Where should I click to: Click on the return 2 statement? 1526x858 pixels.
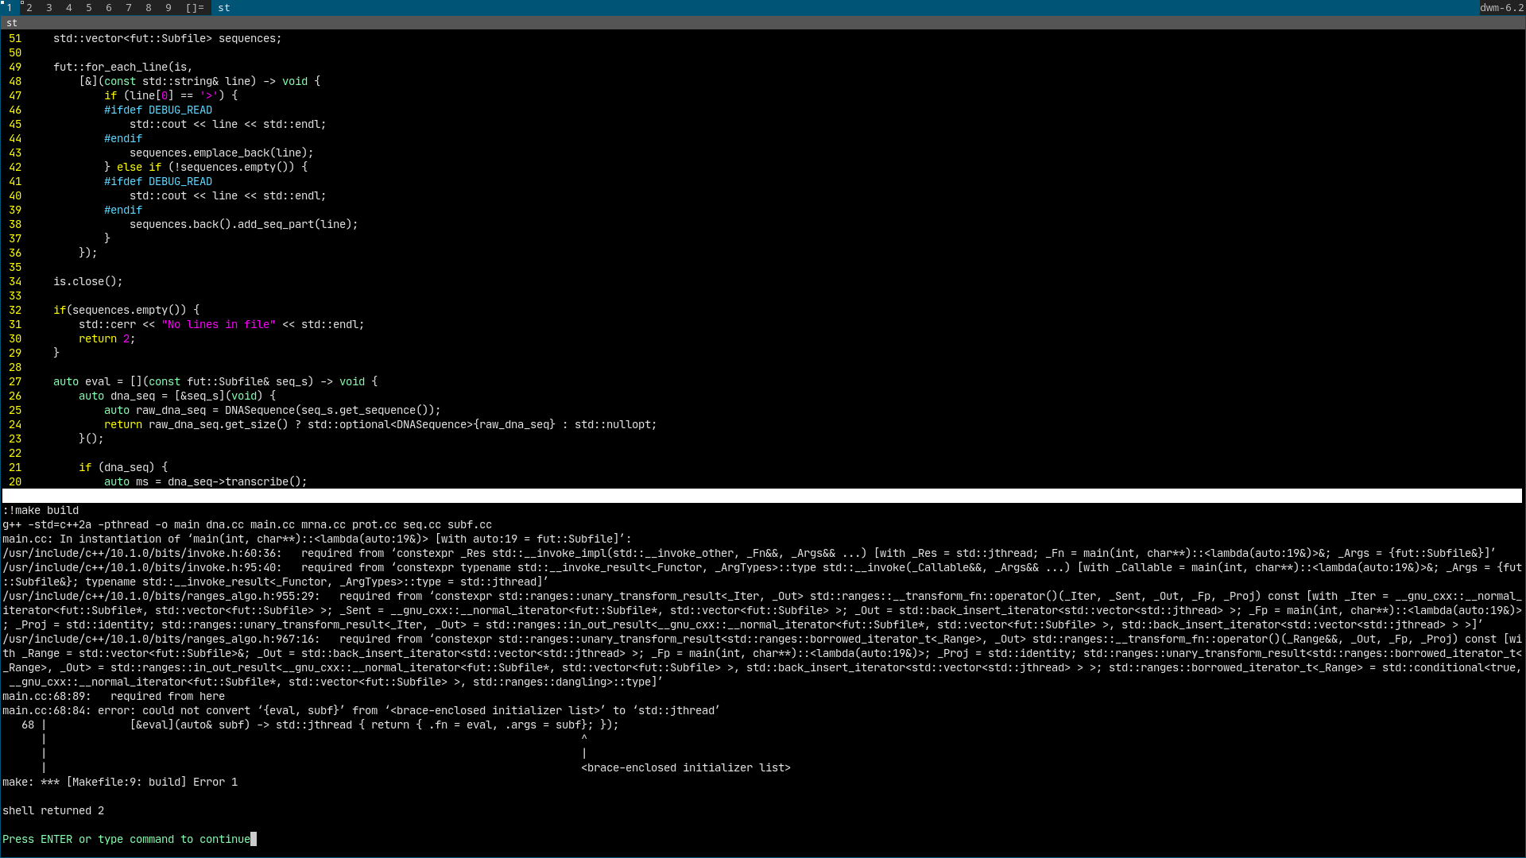(x=107, y=338)
